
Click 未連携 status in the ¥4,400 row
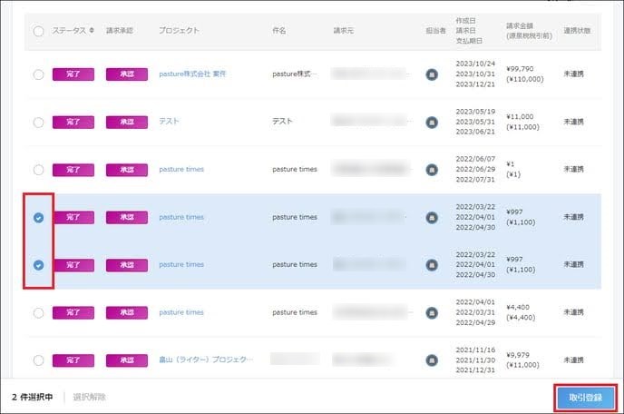coord(573,312)
